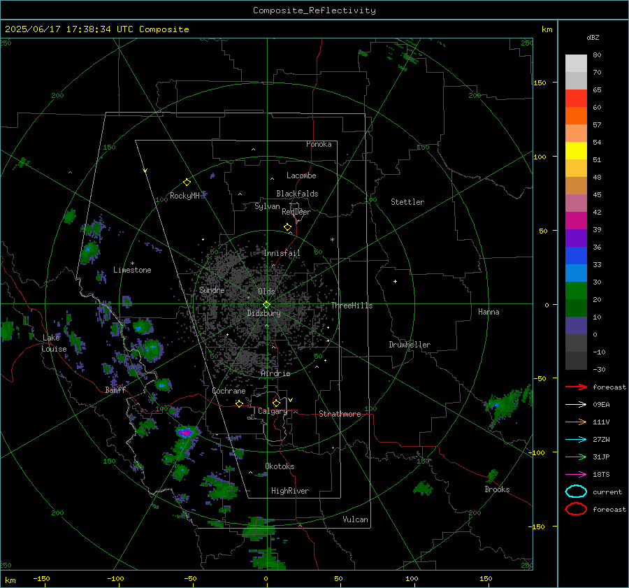Click the Vulcan label
Screen dimensions: 629x588
pyautogui.click(x=356, y=519)
